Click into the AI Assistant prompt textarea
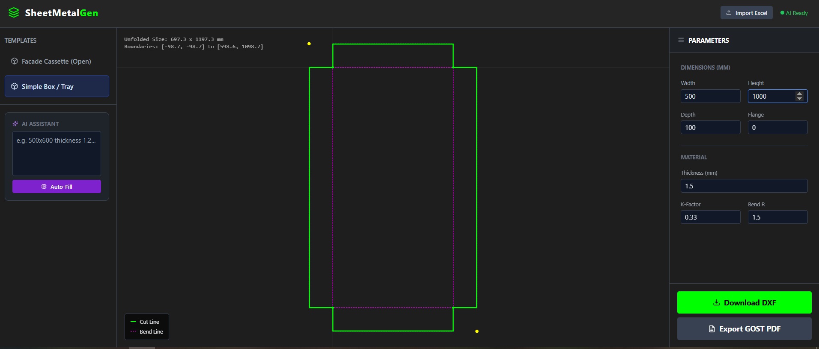This screenshot has height=349, width=819. [x=57, y=153]
